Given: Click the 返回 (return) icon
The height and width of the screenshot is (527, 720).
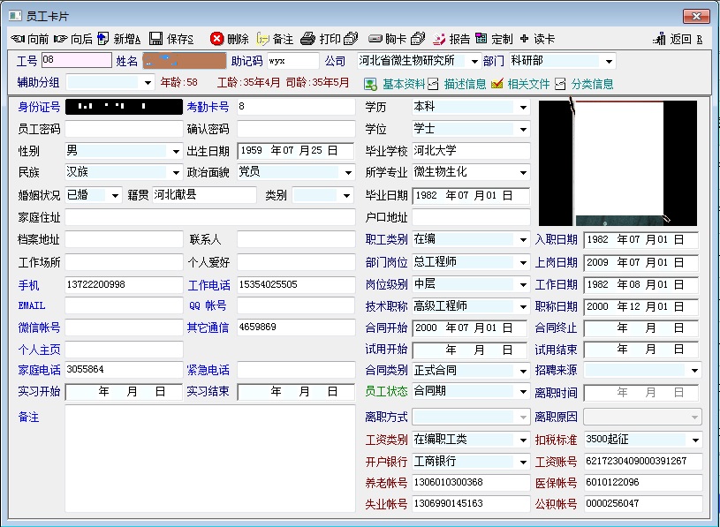Looking at the screenshot, I should (x=659, y=39).
